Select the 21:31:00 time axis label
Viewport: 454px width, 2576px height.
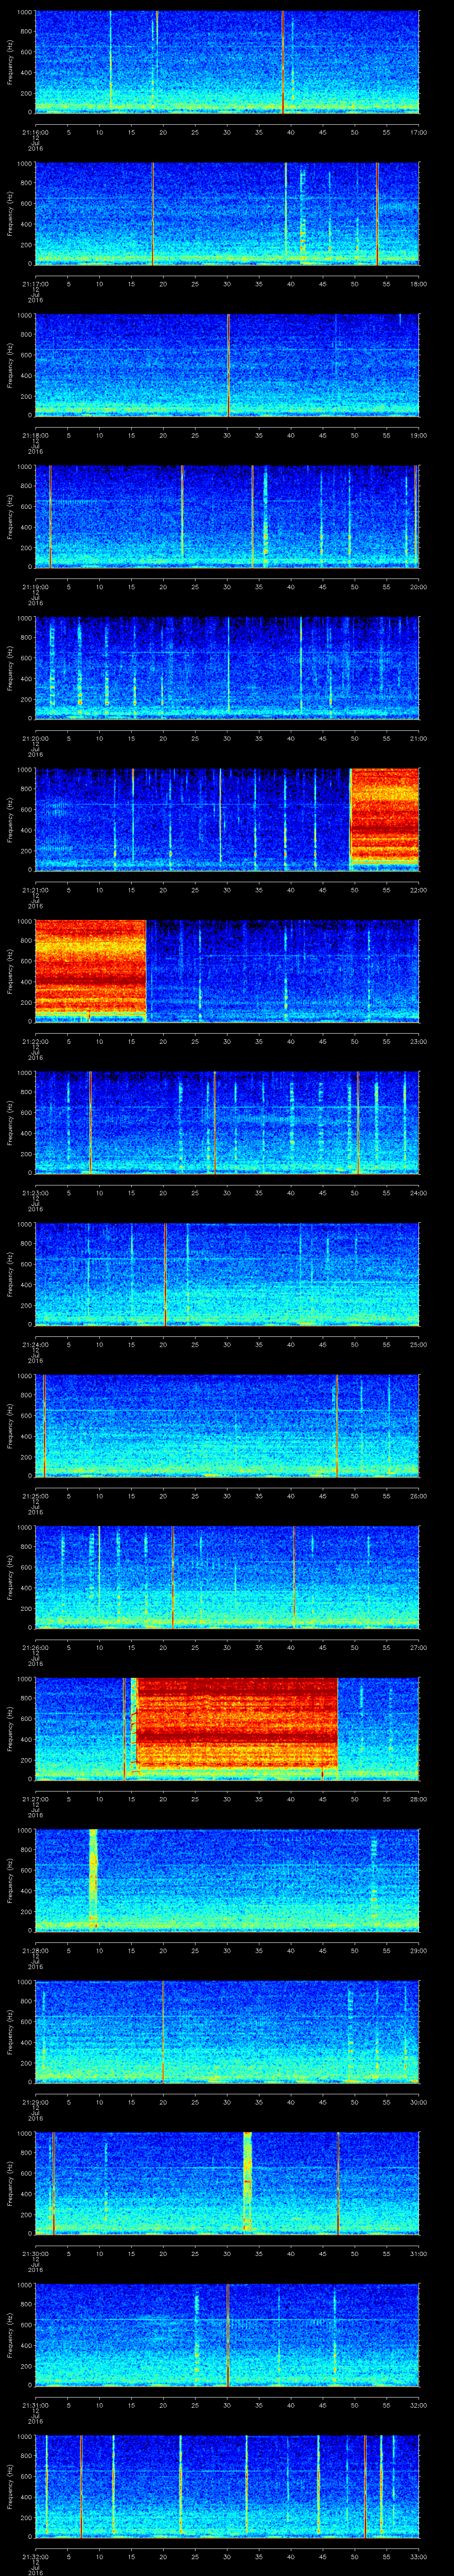35,2406
